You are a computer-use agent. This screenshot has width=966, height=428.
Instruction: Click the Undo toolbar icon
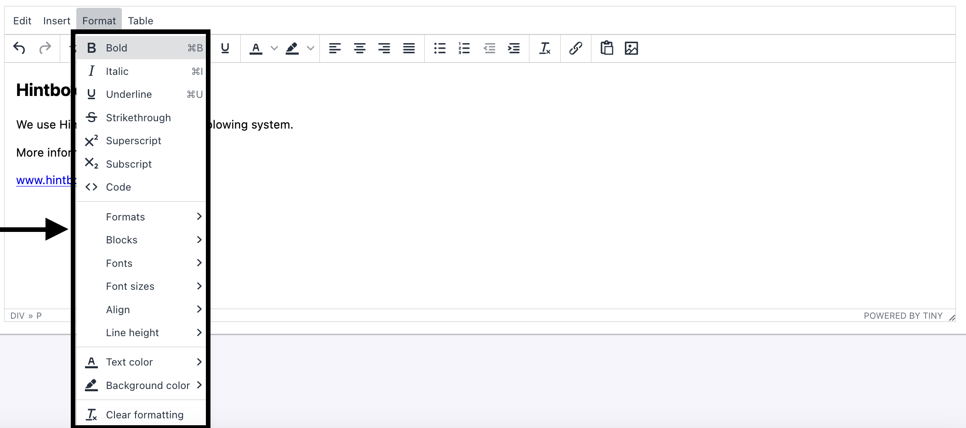click(x=19, y=48)
